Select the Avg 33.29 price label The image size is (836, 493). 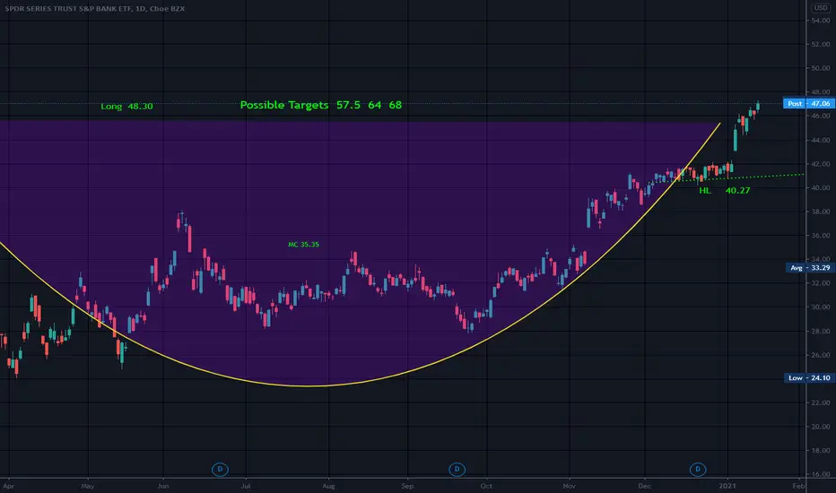coord(808,267)
